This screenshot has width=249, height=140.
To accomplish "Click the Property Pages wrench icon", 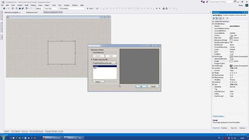I will tap(227, 18).
